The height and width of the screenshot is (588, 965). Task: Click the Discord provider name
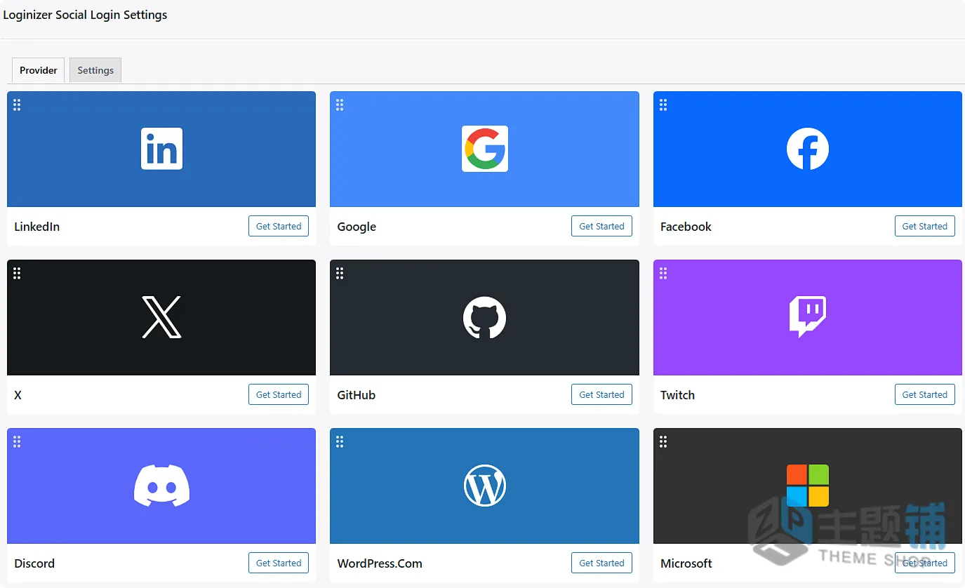34,563
